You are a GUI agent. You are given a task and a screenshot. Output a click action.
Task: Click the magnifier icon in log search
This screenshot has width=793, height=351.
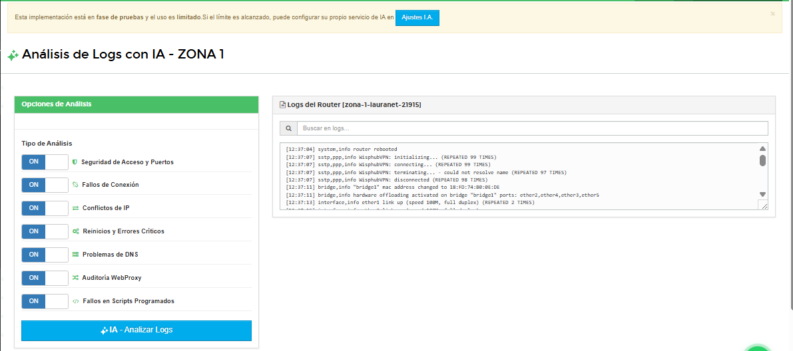[x=288, y=128]
